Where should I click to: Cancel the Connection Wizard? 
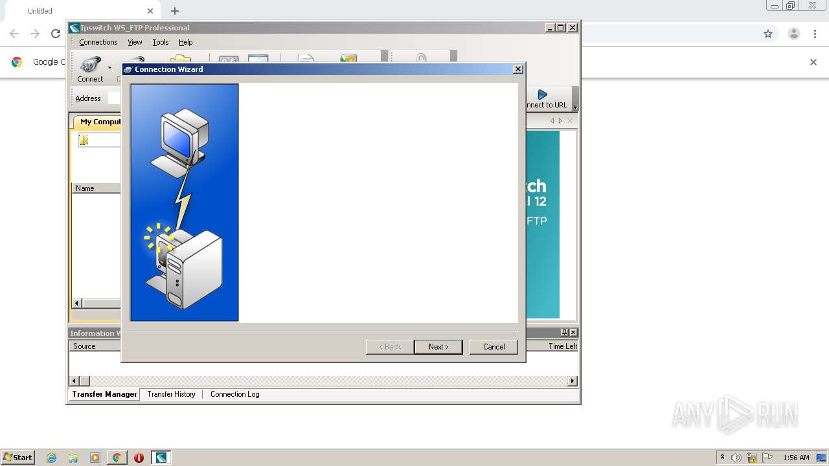tap(494, 347)
